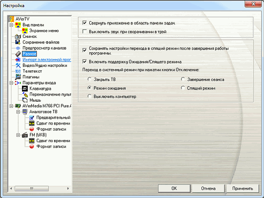Click the tools icon for Видео/Аудио настройки
The height and width of the screenshot is (198, 264).
(x=18, y=65)
